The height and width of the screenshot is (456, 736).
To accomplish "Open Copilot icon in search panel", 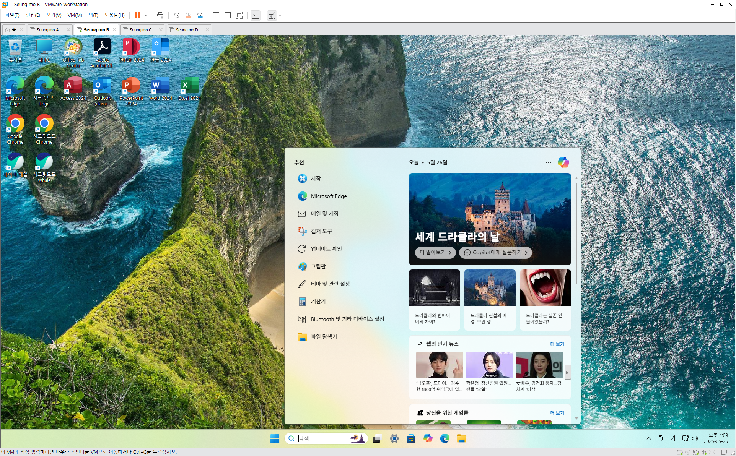I will pyautogui.click(x=563, y=162).
